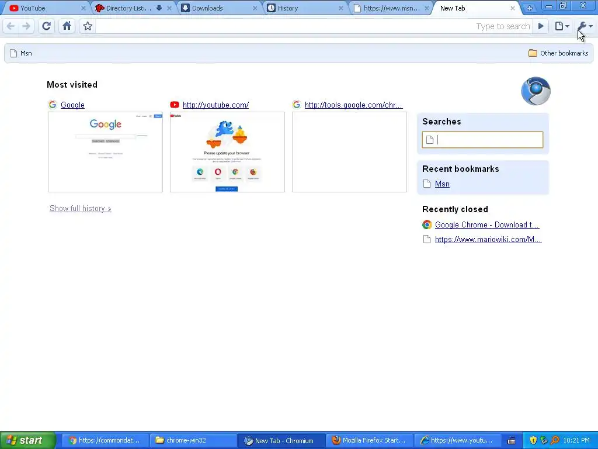Open the tools.google.com most visited link
Viewport: 598px width, 449px height.
click(353, 105)
